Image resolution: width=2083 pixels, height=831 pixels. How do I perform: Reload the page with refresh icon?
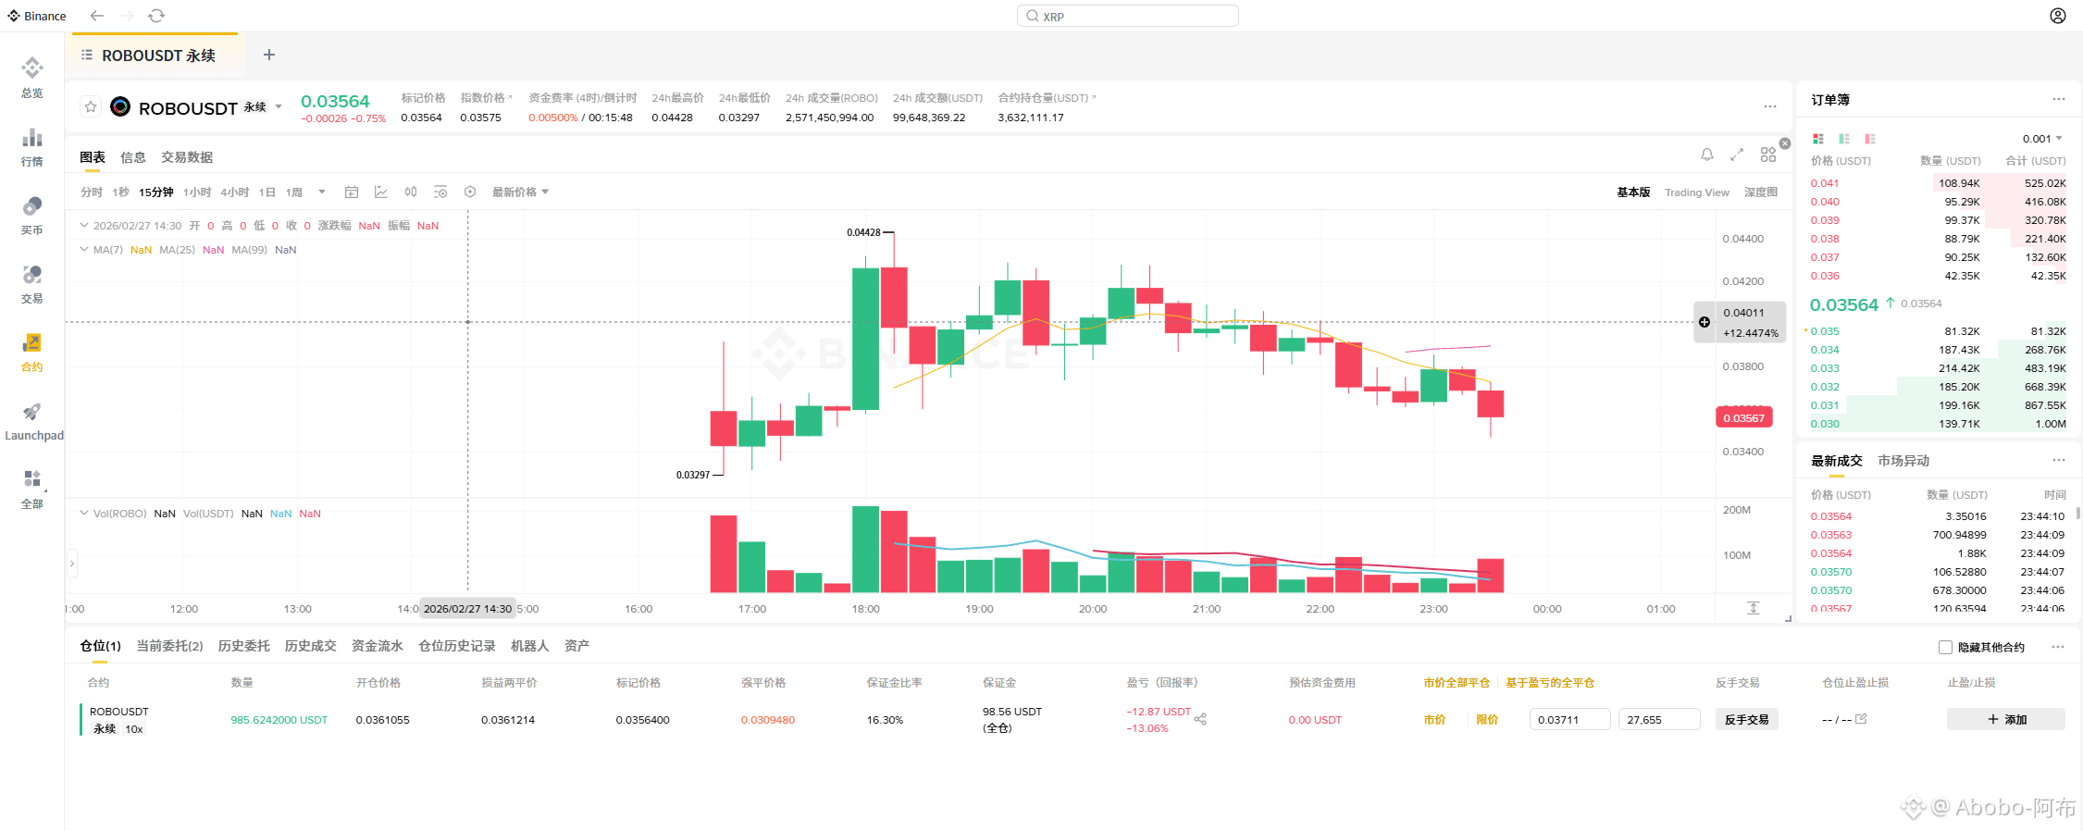pos(156,16)
